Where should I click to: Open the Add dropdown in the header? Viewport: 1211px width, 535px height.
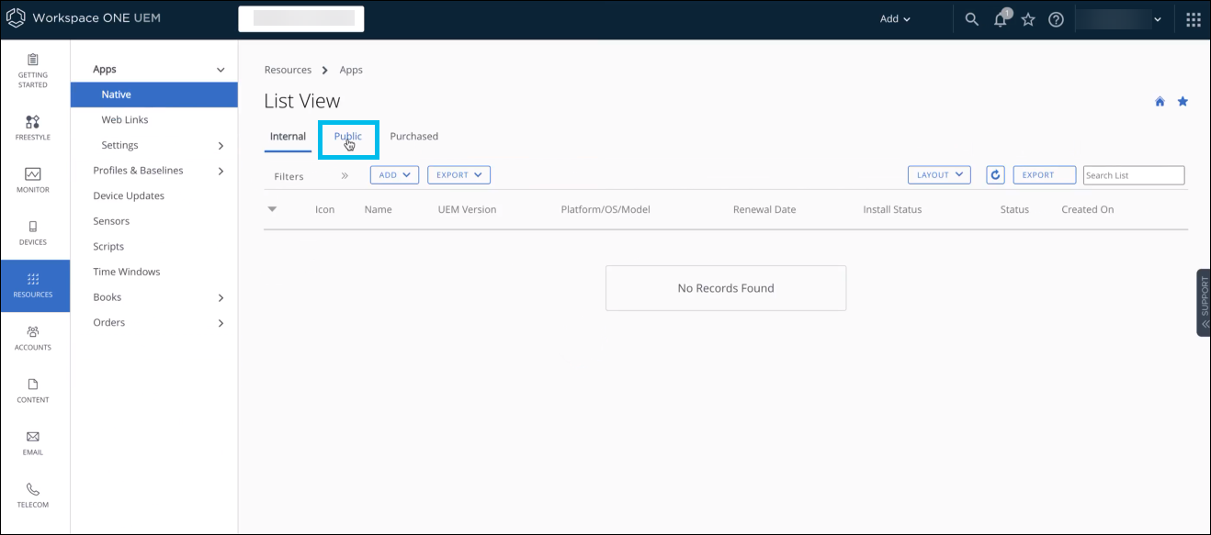[895, 19]
